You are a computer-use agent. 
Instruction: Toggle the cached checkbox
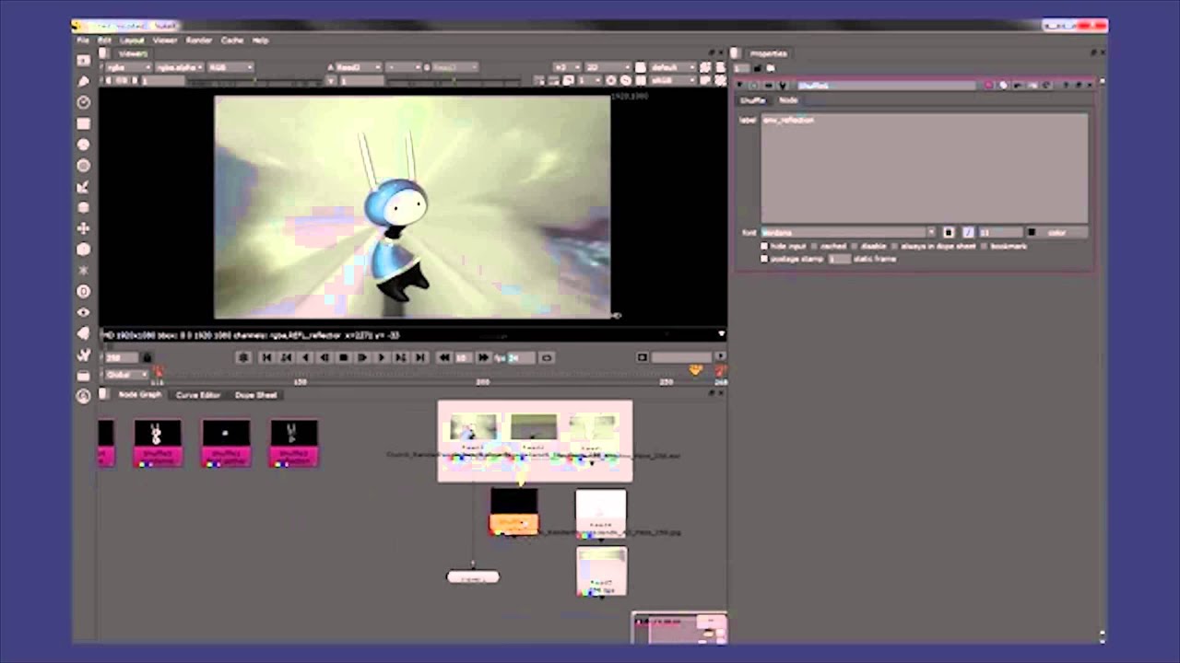(x=815, y=247)
